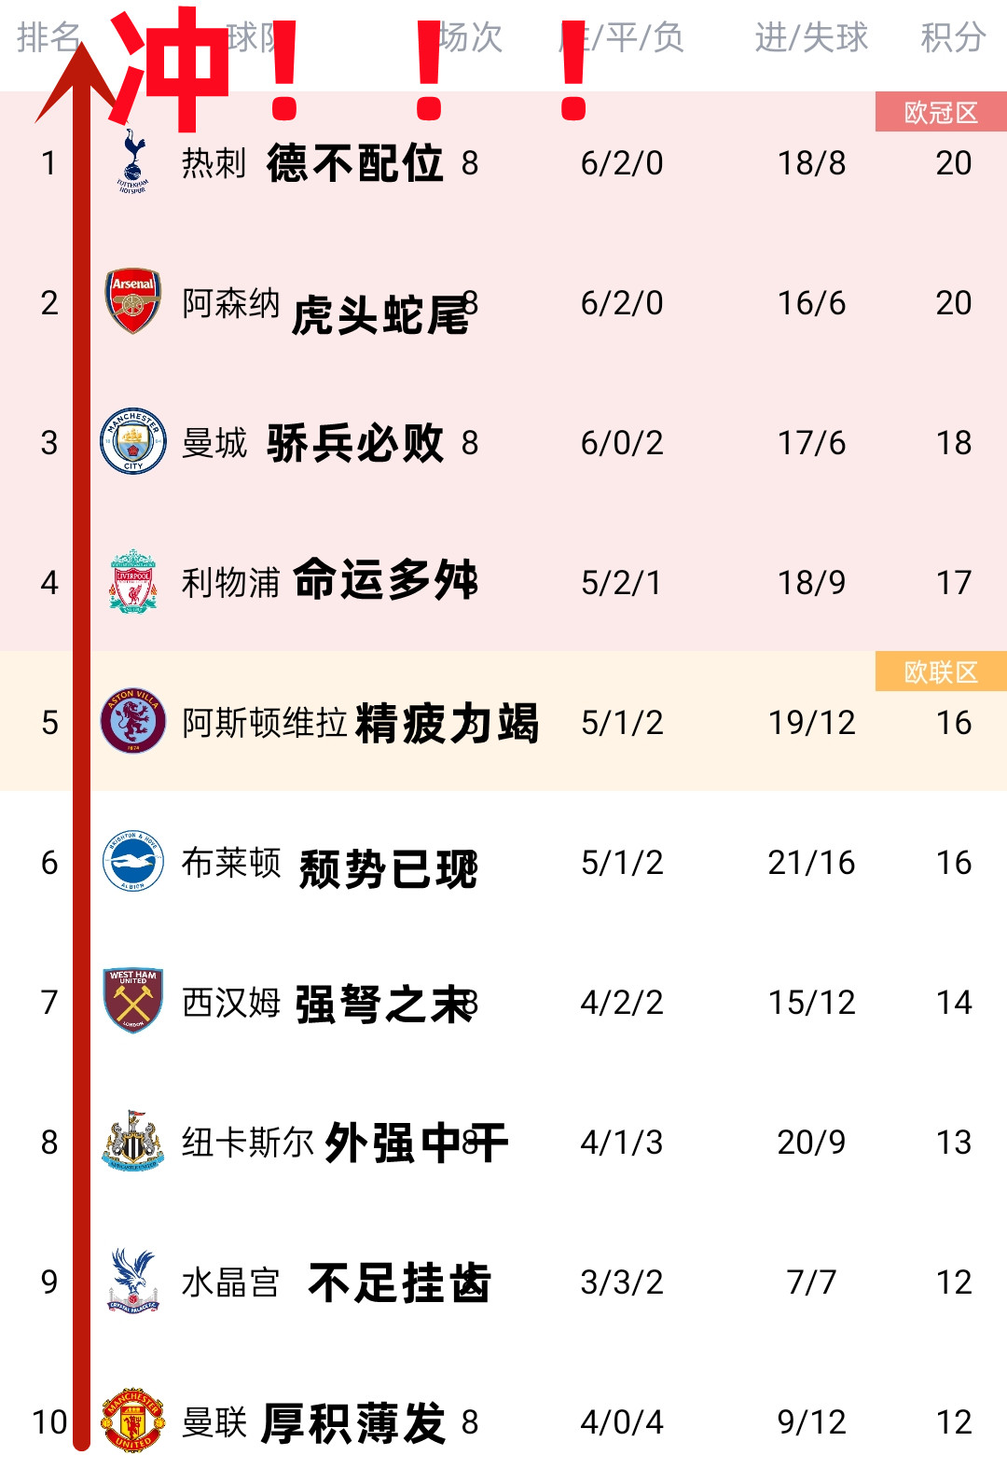1007x1483 pixels.
Task: Tap the Tottenham Hotspur club crest
Action: [133, 161]
